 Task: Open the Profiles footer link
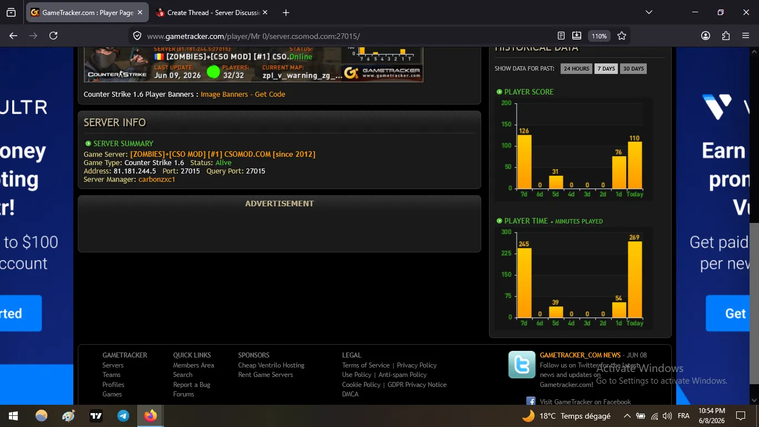point(113,385)
